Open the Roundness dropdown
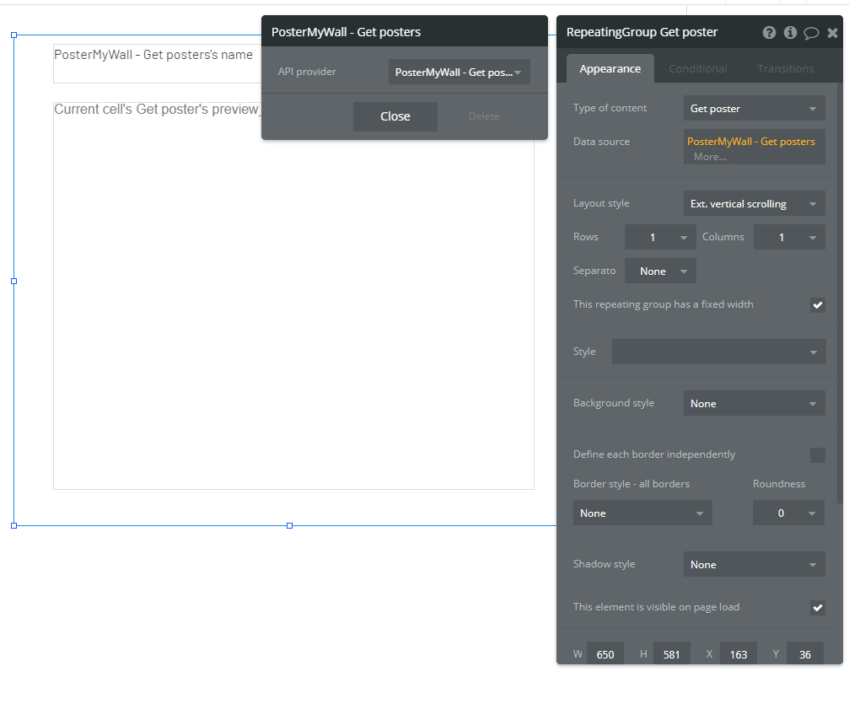The image size is (849, 704). tap(788, 513)
